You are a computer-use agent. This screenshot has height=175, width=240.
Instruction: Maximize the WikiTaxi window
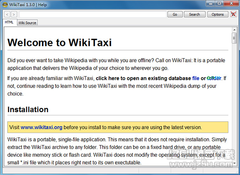click(219, 3)
